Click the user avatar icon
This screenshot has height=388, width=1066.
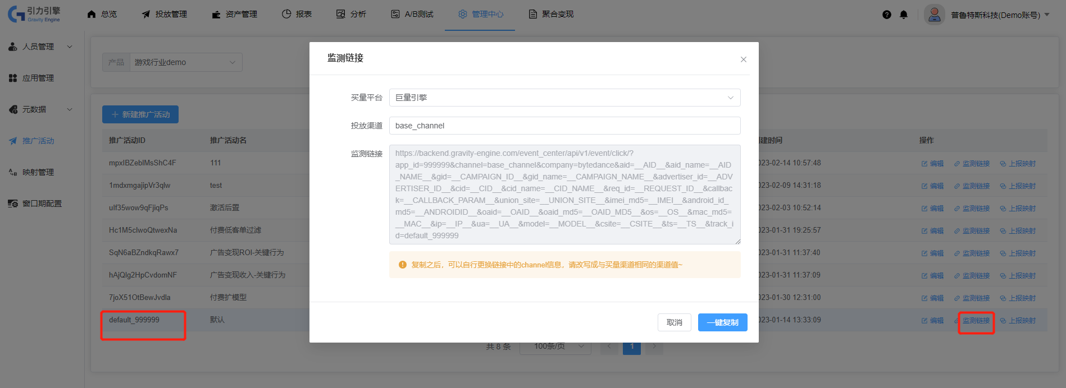point(934,15)
